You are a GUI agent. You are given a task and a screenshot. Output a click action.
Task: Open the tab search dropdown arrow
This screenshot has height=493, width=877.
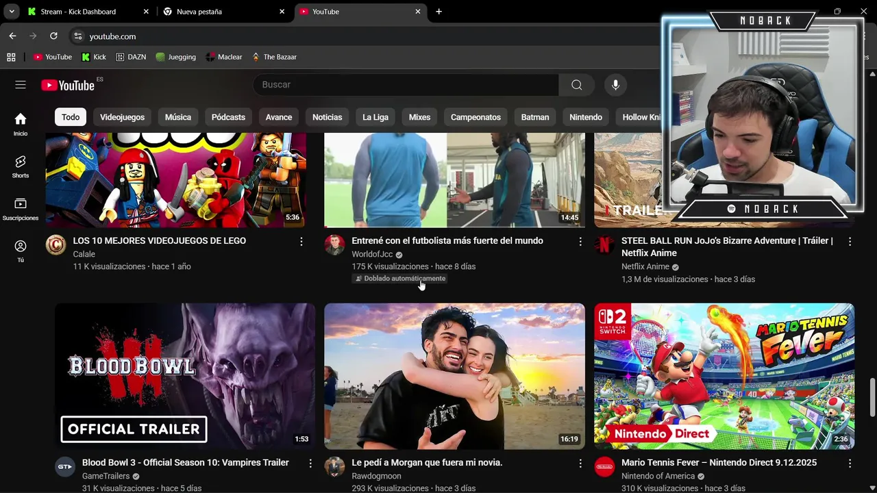click(x=12, y=12)
